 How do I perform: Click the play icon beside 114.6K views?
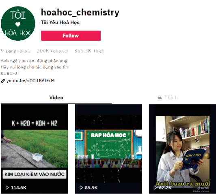pyautogui.click(x=7, y=187)
